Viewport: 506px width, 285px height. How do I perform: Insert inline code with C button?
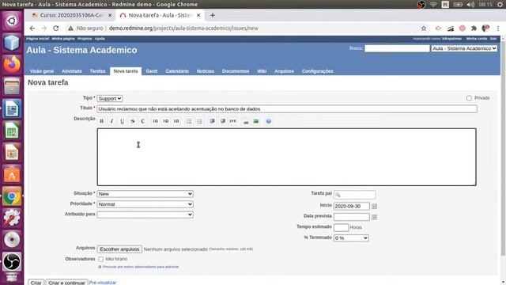tap(142, 121)
